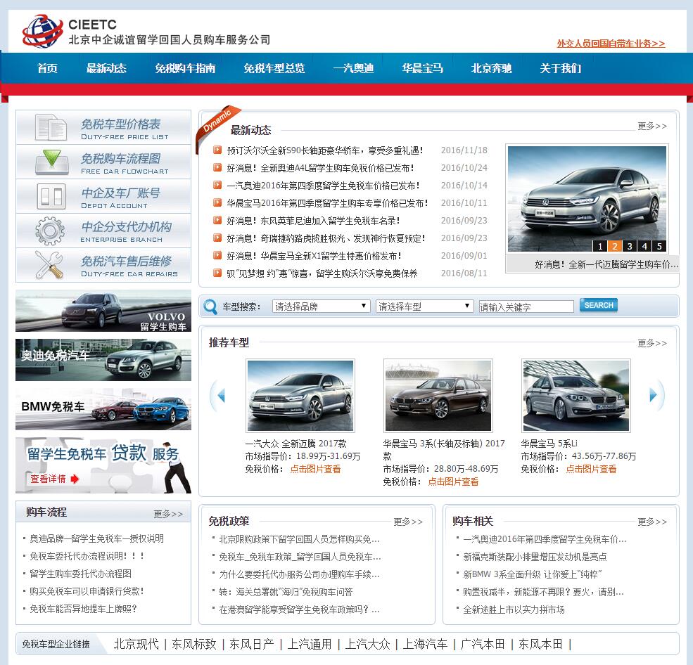Click the 奥迪免税汽车 banner
Screen dimensions: 693x665
tap(103, 360)
